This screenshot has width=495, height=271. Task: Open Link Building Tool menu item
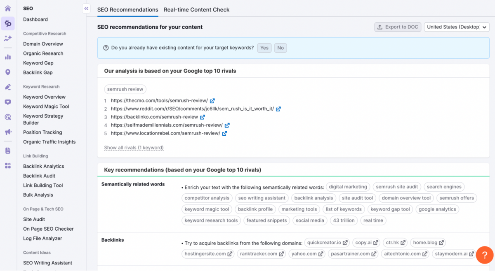tap(43, 185)
